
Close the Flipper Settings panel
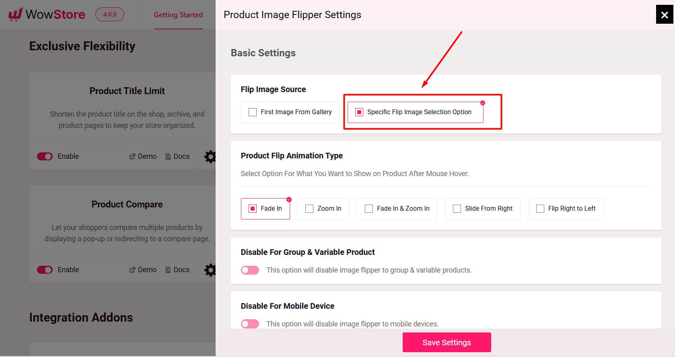pos(665,15)
